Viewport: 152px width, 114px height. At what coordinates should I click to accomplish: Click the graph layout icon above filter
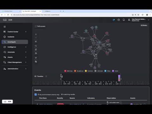point(36,53)
